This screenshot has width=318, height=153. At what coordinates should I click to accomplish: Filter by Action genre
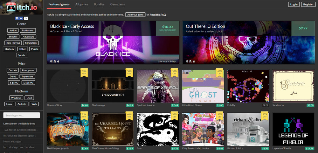click(x=13, y=30)
